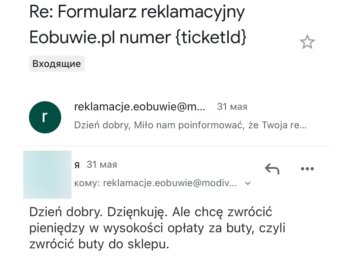Image resolution: width=346 pixels, height=259 pixels.
Task: Click the last line "zwrócić buty do sklepu."
Action: 99,244
